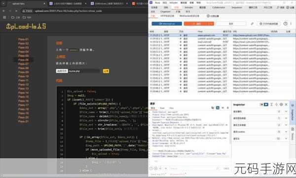The height and width of the screenshot is (178, 296).
Task: Open the Notes side tab
Action: click(293, 134)
